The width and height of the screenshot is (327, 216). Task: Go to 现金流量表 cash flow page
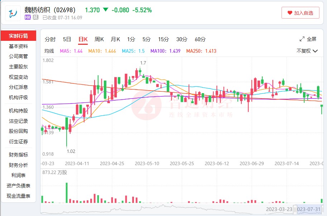point(18,196)
